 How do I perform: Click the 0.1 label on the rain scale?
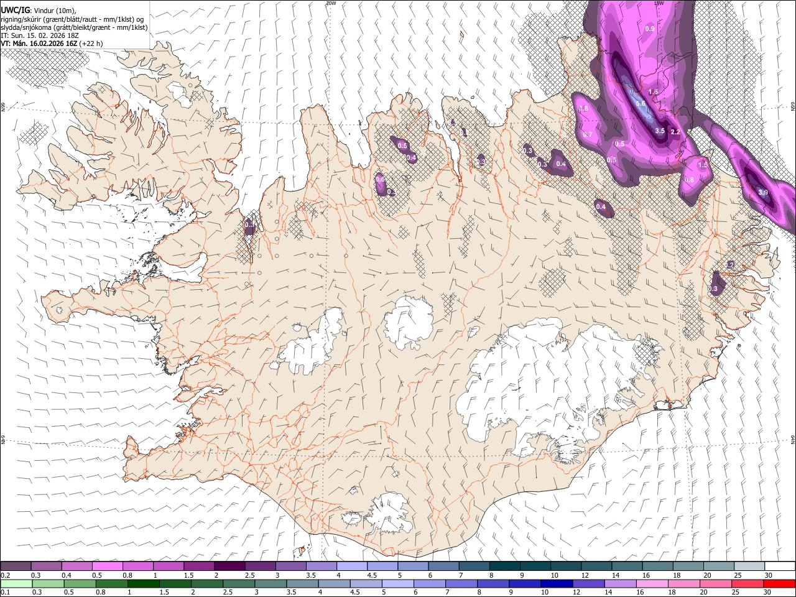[5, 592]
